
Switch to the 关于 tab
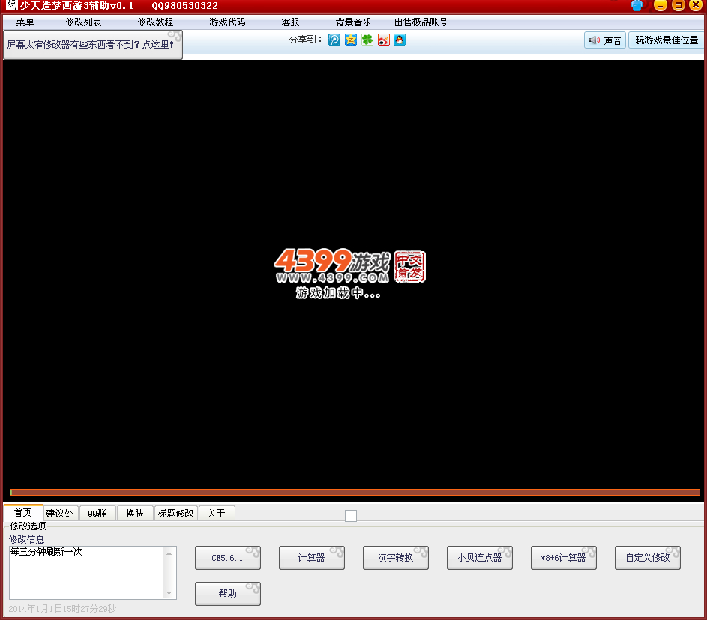tap(217, 513)
